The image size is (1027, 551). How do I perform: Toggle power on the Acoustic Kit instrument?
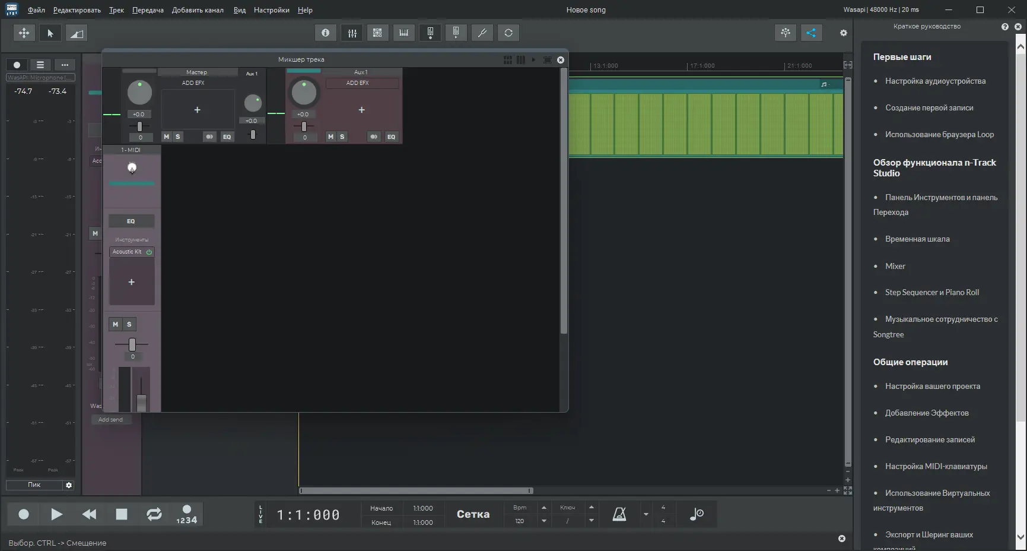point(149,252)
